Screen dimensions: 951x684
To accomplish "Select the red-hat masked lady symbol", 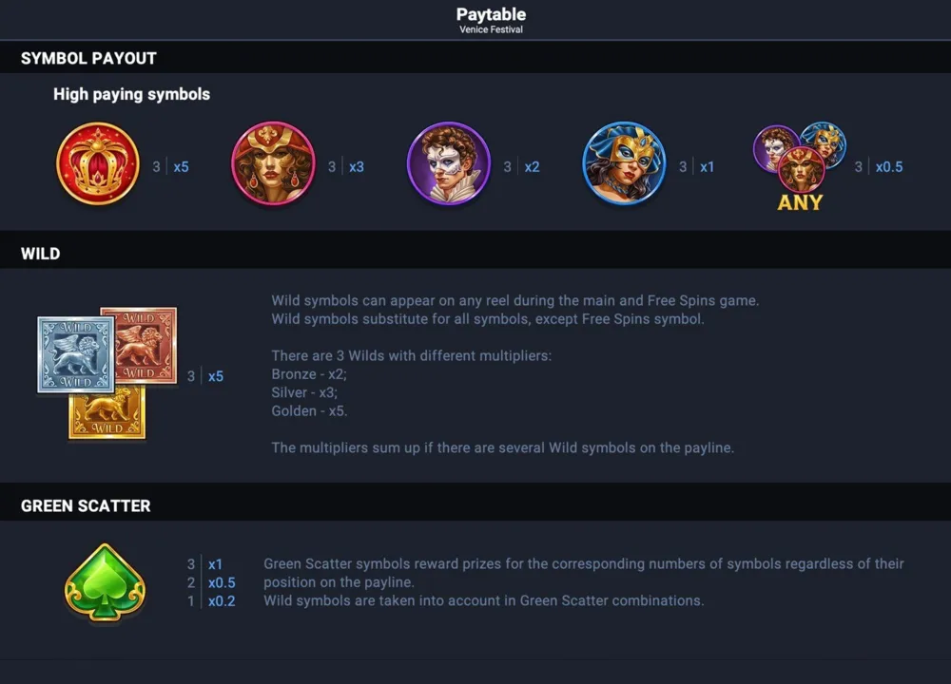I will pyautogui.click(x=273, y=163).
